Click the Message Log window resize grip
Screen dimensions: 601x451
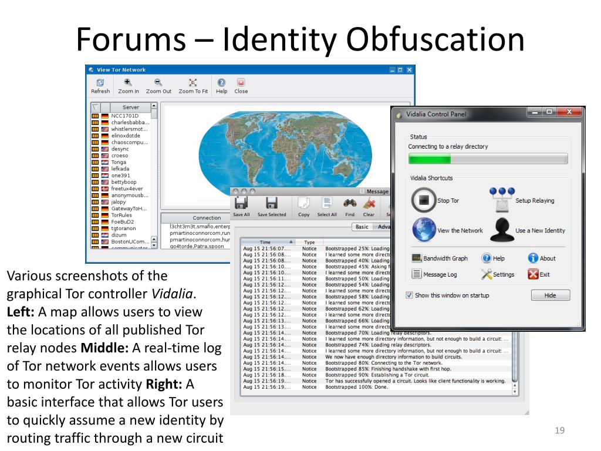(x=526, y=413)
